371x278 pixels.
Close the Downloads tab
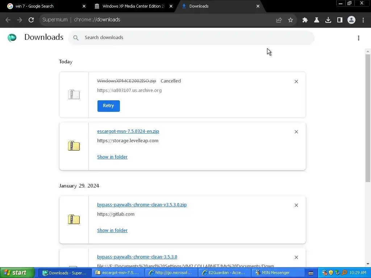tap(258, 6)
